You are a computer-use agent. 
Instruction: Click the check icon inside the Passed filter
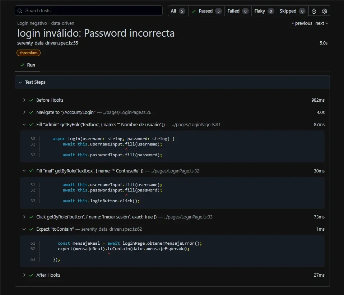pos(194,11)
